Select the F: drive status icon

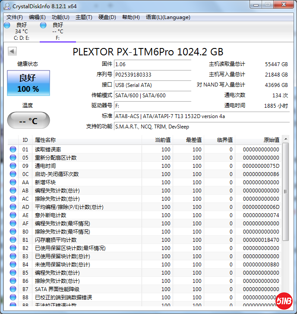(x=43, y=26)
